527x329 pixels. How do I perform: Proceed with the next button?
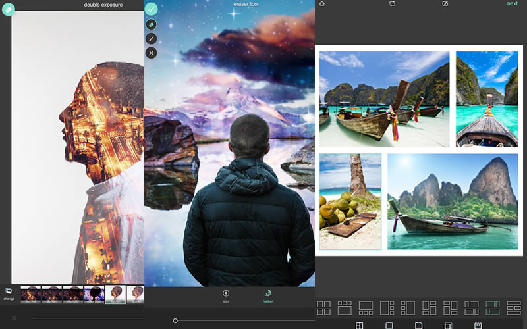pyautogui.click(x=513, y=3)
